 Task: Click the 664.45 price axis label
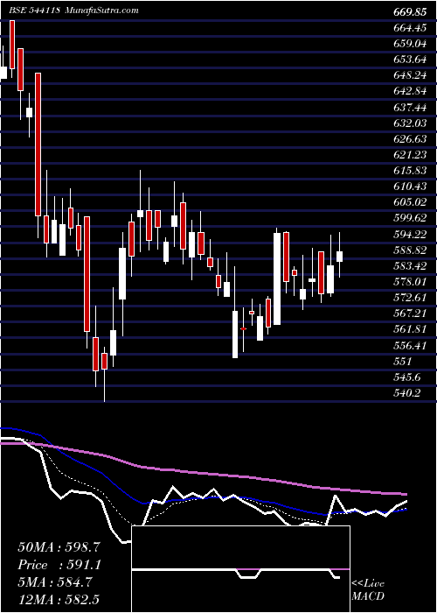(410, 28)
